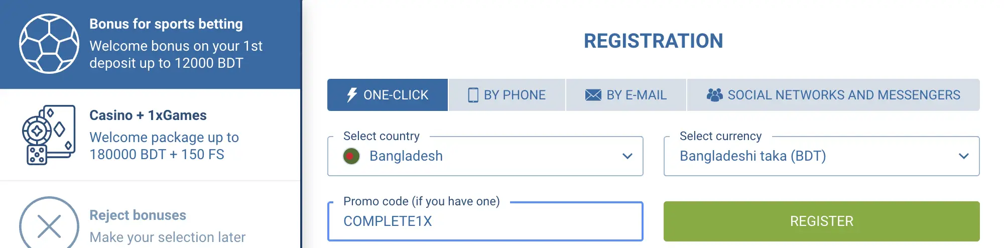
Task: Click the soccer ball sports bonus icon
Action: (49, 44)
